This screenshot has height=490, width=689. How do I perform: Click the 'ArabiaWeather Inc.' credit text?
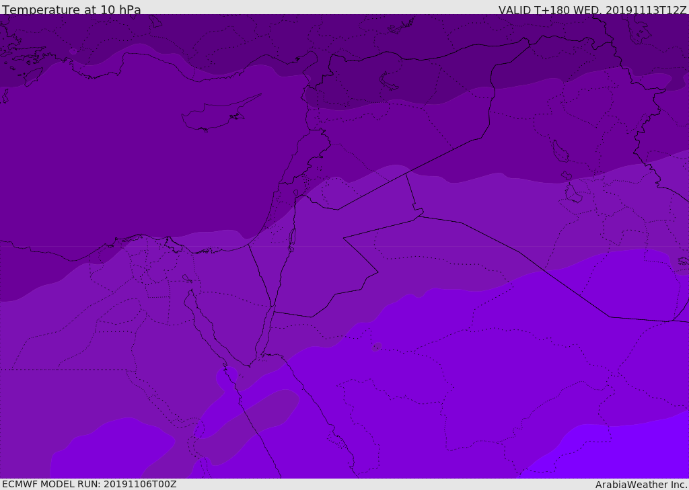coord(641,485)
